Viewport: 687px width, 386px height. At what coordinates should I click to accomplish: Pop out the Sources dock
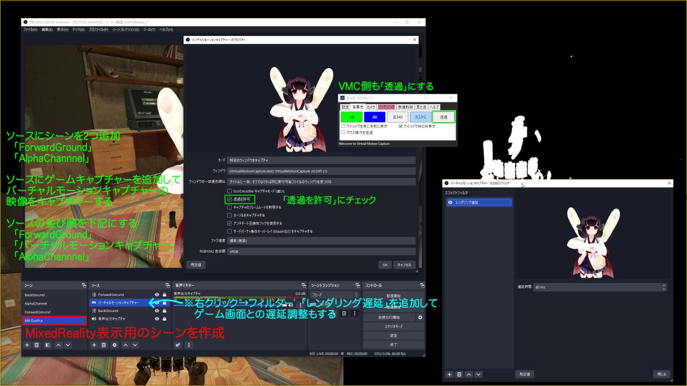(x=168, y=285)
